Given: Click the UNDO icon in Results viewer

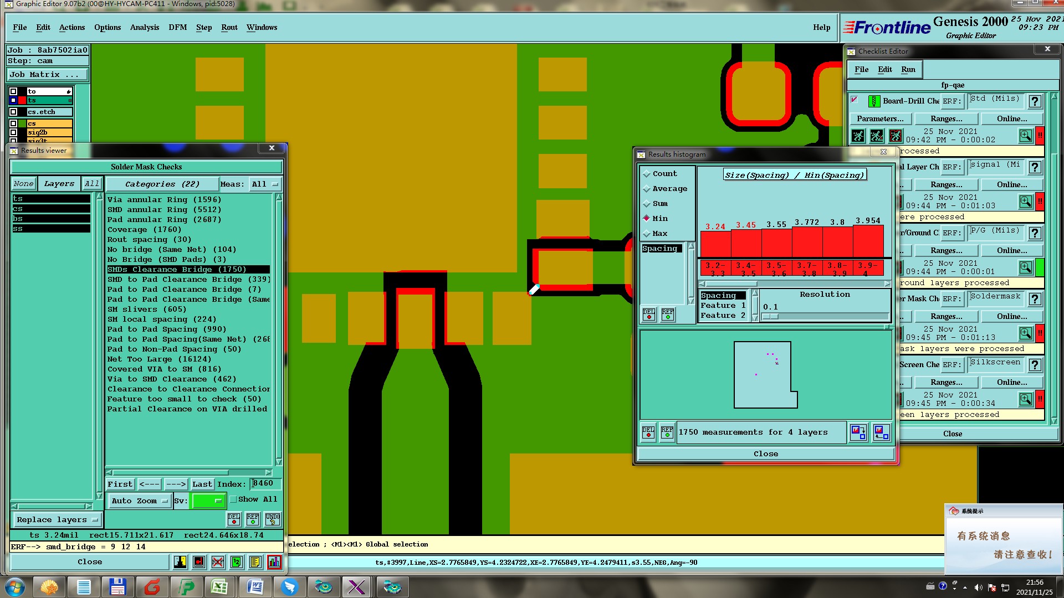Looking at the screenshot, I should (273, 519).
